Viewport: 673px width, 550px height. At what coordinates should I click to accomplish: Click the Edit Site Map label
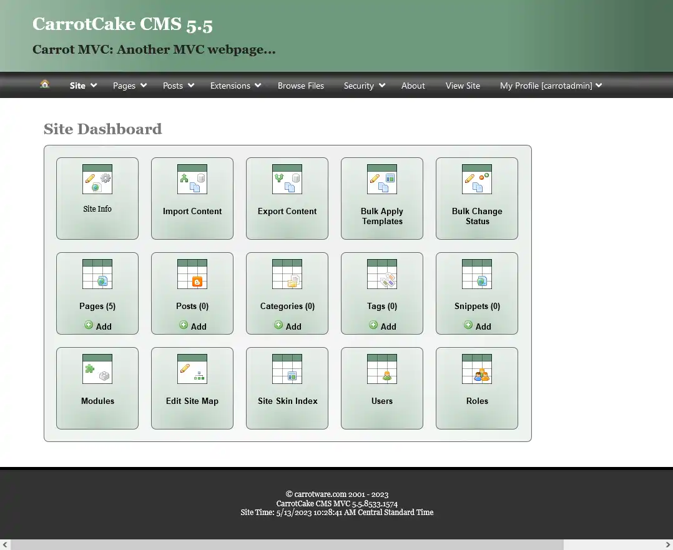(x=192, y=401)
